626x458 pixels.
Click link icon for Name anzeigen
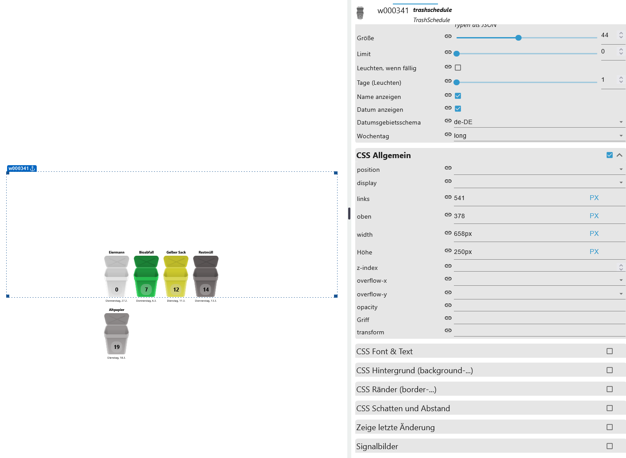[448, 95]
